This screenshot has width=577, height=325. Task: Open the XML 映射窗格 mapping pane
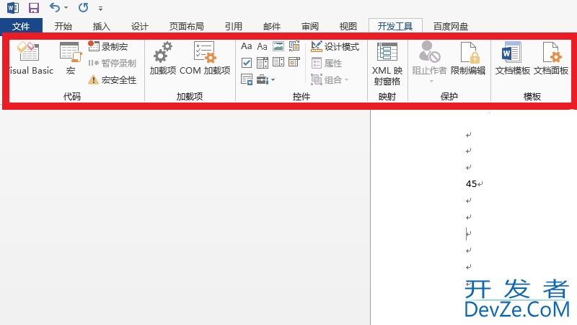[x=387, y=64]
